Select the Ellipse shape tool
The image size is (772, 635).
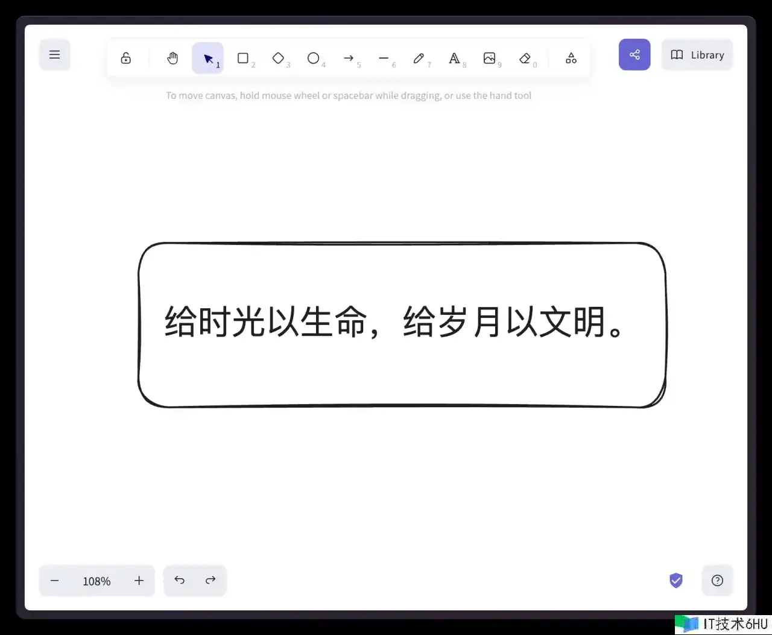[x=313, y=58]
